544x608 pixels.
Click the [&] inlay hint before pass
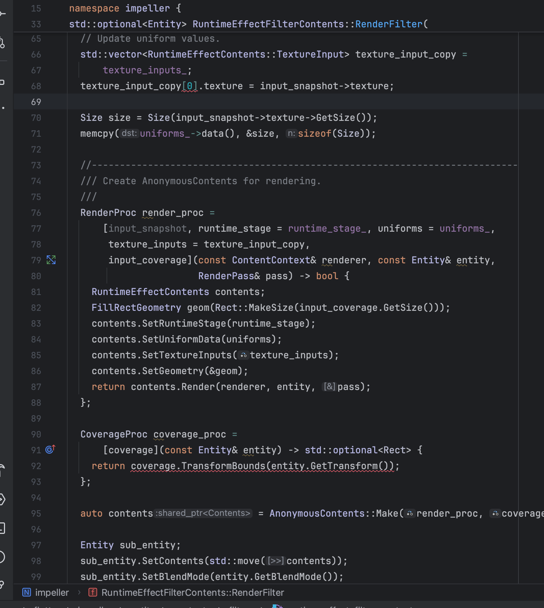point(330,387)
